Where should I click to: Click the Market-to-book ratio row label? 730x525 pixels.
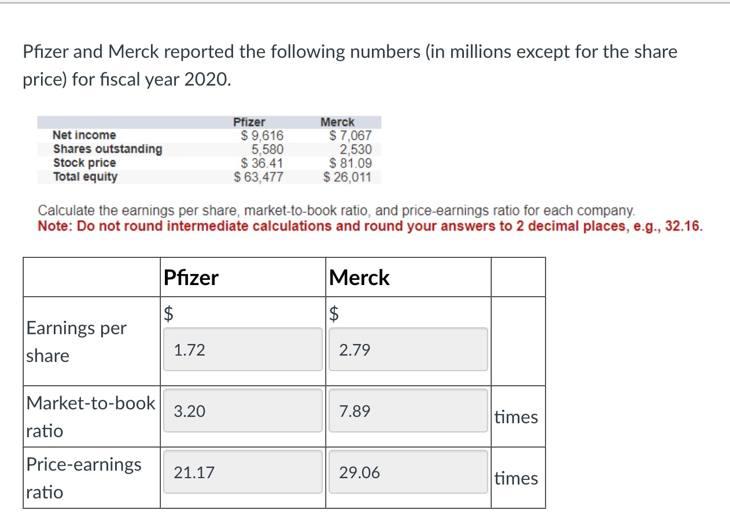click(91, 417)
